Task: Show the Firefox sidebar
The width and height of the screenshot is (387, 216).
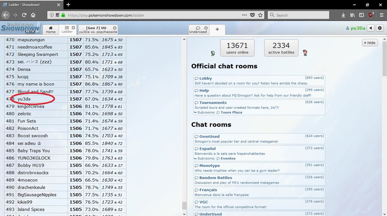Action: pos(362,15)
